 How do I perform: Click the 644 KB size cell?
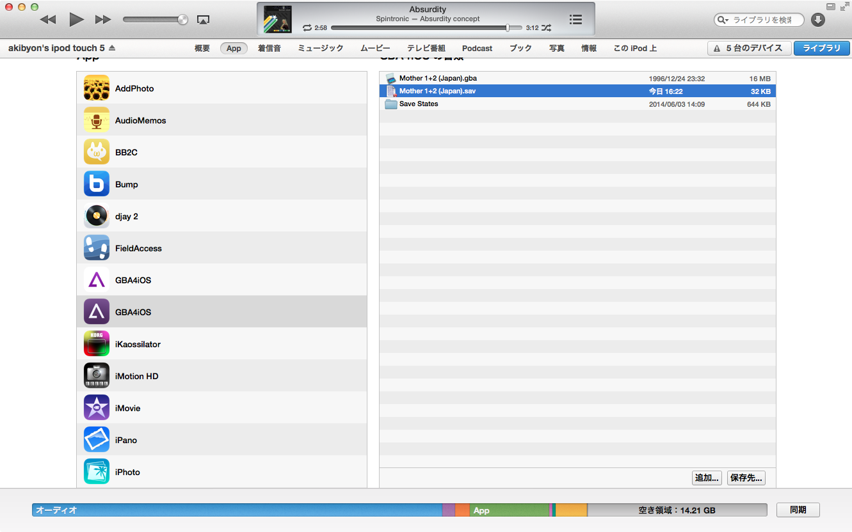point(759,104)
